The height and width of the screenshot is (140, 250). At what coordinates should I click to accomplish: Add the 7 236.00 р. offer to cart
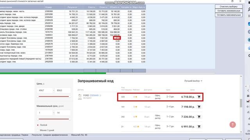pyautogui.click(x=199, y=117)
